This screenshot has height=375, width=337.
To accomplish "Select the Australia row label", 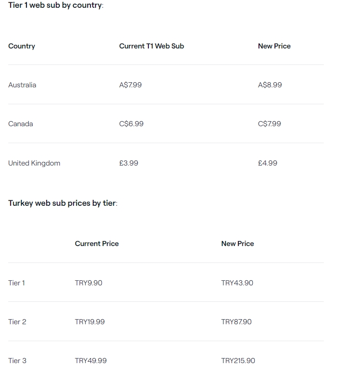I will click(22, 85).
